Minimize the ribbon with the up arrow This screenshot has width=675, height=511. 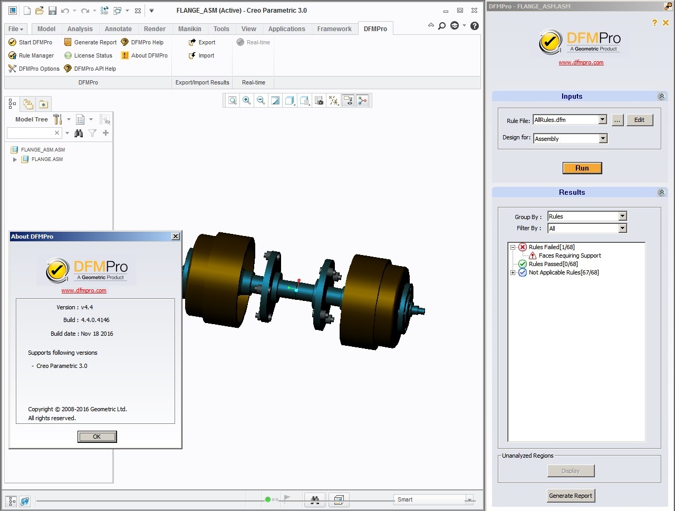(x=431, y=25)
